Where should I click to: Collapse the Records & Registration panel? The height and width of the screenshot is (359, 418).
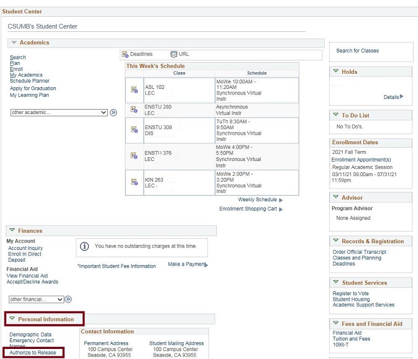pyautogui.click(x=336, y=240)
